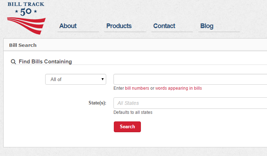Expand the All of match-type dropdown
Viewport: 267px width, 156px height.
coord(75,79)
